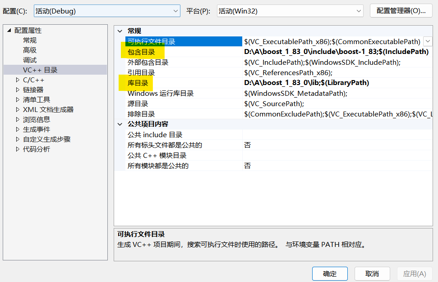Click the 应用(A) button
Screen dimensions: 438x282
[x=415, y=273]
